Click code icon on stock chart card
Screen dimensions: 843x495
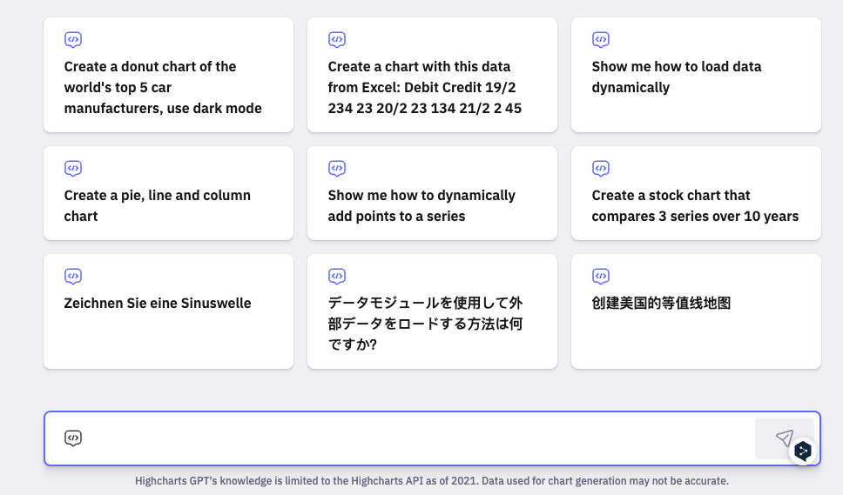(601, 168)
